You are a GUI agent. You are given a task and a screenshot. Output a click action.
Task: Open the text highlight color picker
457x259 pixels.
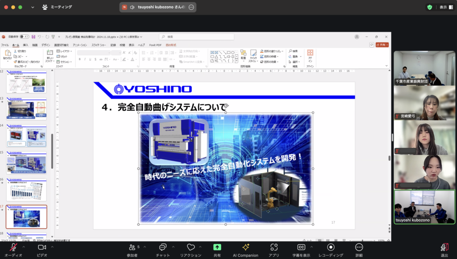click(125, 59)
